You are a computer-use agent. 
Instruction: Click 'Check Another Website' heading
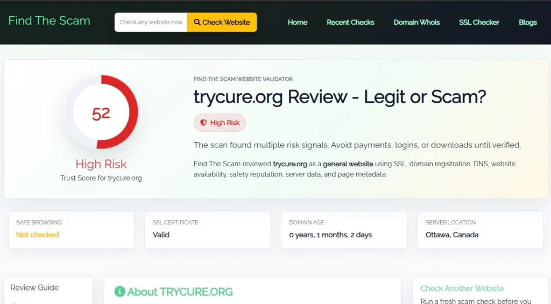tap(462, 288)
